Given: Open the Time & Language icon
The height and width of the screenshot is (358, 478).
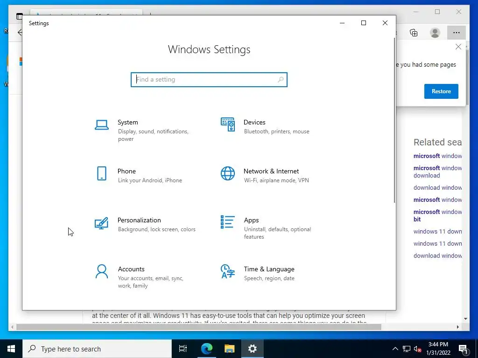Looking at the screenshot, I should pyautogui.click(x=228, y=272).
